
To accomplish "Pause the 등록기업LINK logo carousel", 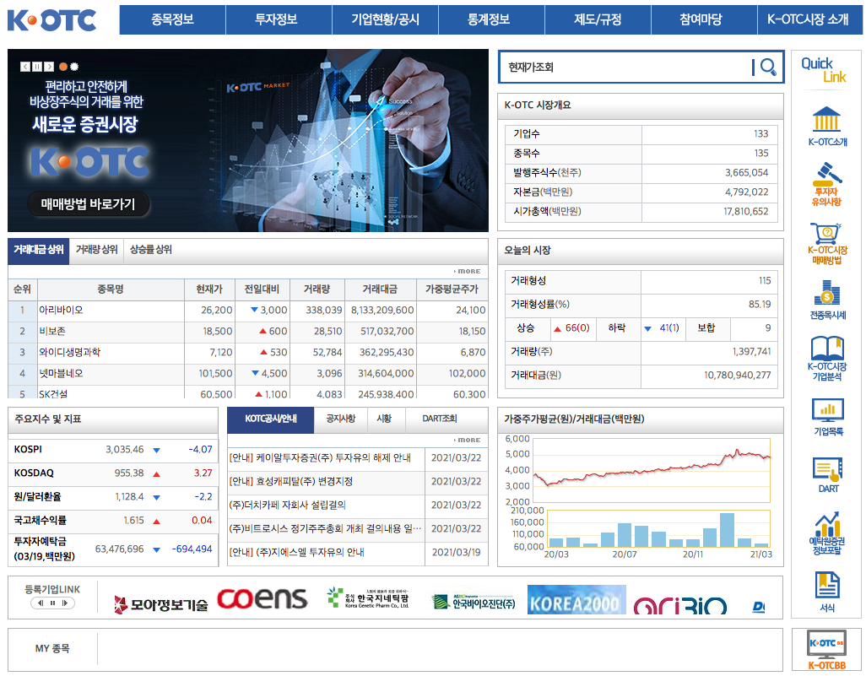I will point(52,603).
